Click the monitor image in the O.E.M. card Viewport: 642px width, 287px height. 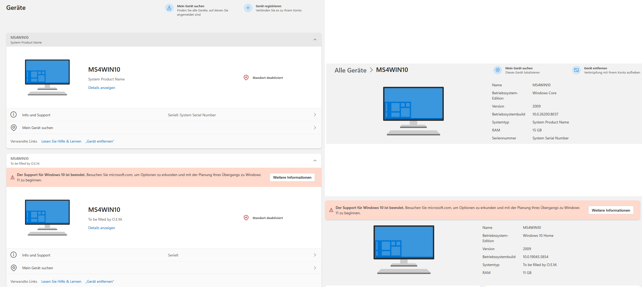tap(47, 217)
